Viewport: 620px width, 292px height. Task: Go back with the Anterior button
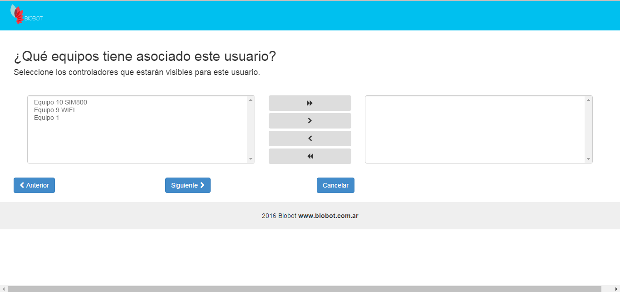tap(34, 185)
